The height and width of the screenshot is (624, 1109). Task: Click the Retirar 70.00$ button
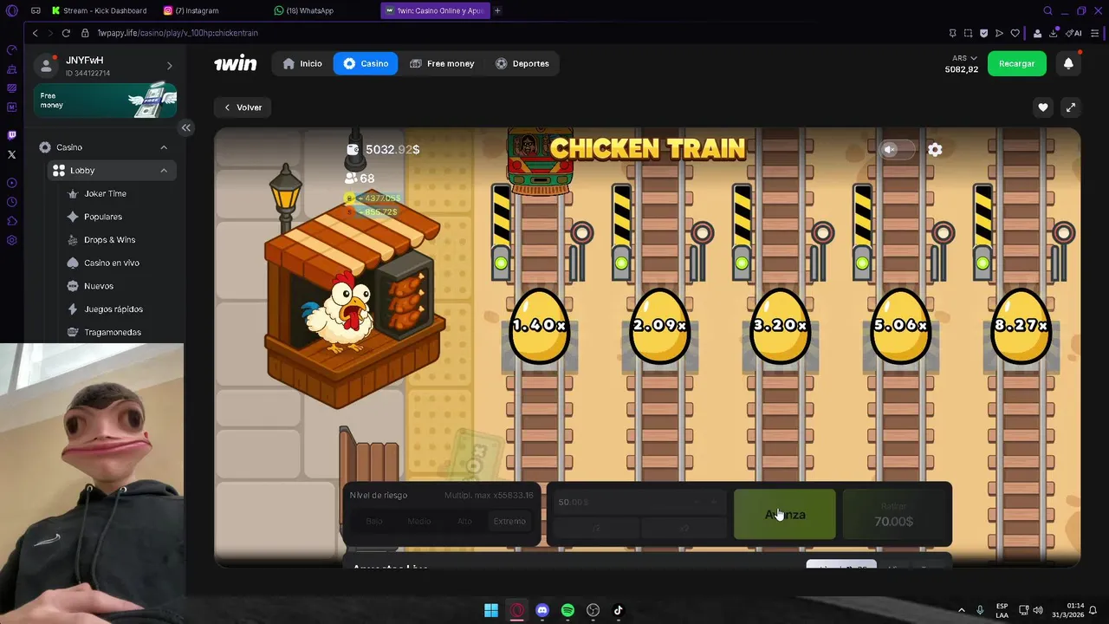tap(893, 514)
